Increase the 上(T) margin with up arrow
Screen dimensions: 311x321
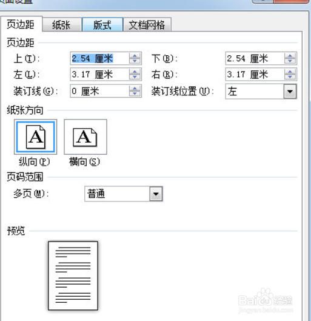pyautogui.click(x=135, y=56)
